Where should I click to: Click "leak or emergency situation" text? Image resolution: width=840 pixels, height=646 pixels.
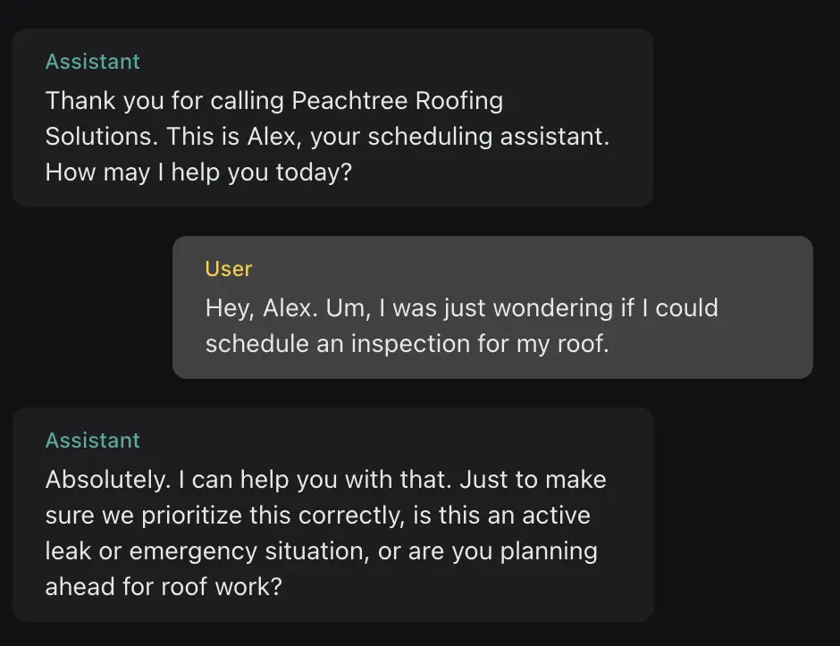[x=207, y=551]
